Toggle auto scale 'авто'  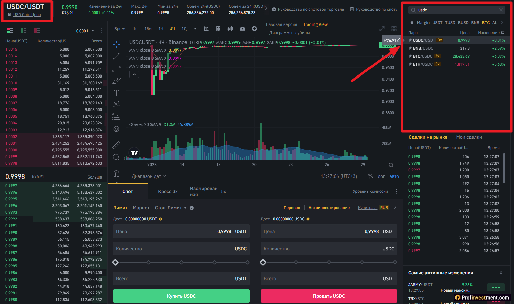tap(394, 176)
